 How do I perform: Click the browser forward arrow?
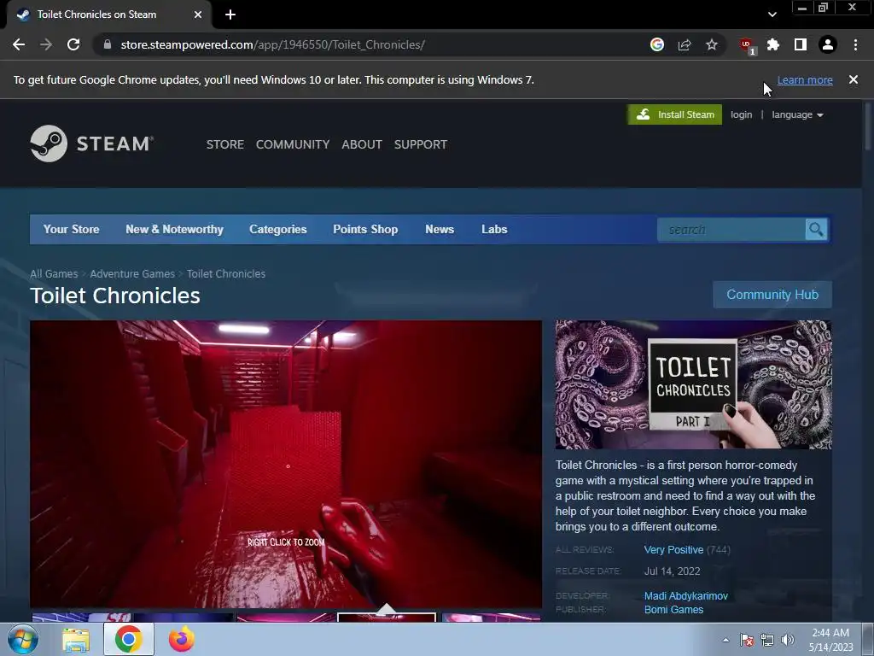point(46,44)
